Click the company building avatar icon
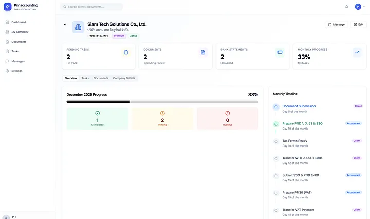 78,27
